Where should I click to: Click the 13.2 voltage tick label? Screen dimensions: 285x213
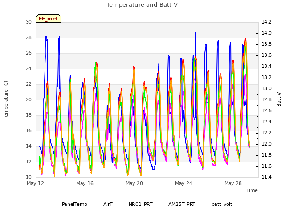pyautogui.click(x=266, y=77)
